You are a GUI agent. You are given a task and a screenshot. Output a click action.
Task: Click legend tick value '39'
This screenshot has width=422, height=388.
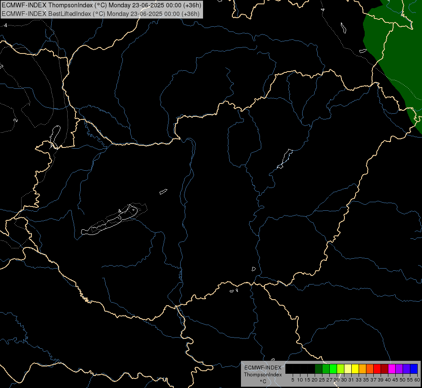pyautogui.click(x=381, y=380)
